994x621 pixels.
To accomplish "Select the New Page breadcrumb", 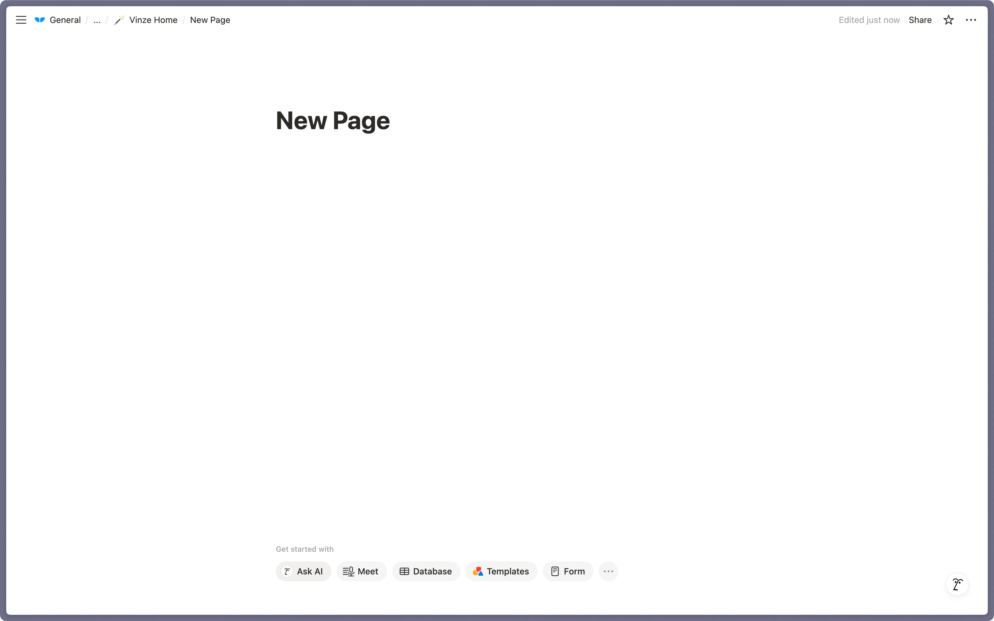I will click(210, 20).
